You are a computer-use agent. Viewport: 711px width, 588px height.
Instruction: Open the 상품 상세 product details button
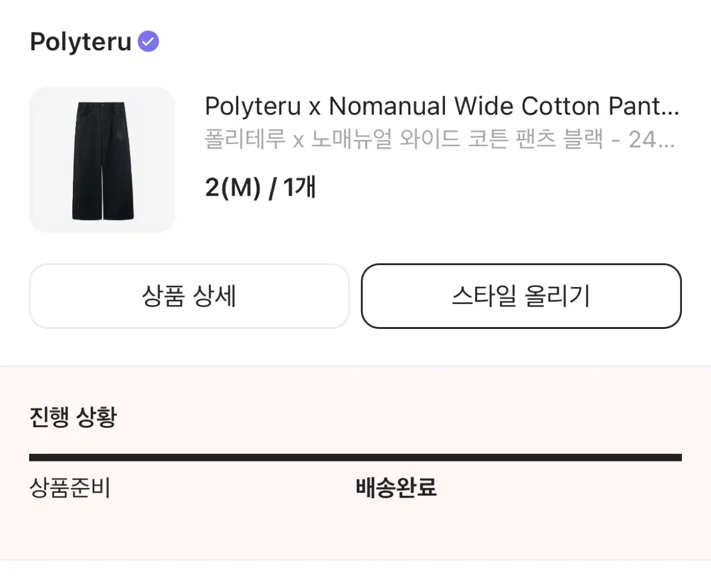click(x=189, y=296)
